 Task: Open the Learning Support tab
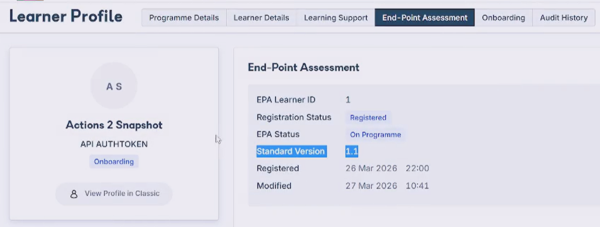pos(335,18)
